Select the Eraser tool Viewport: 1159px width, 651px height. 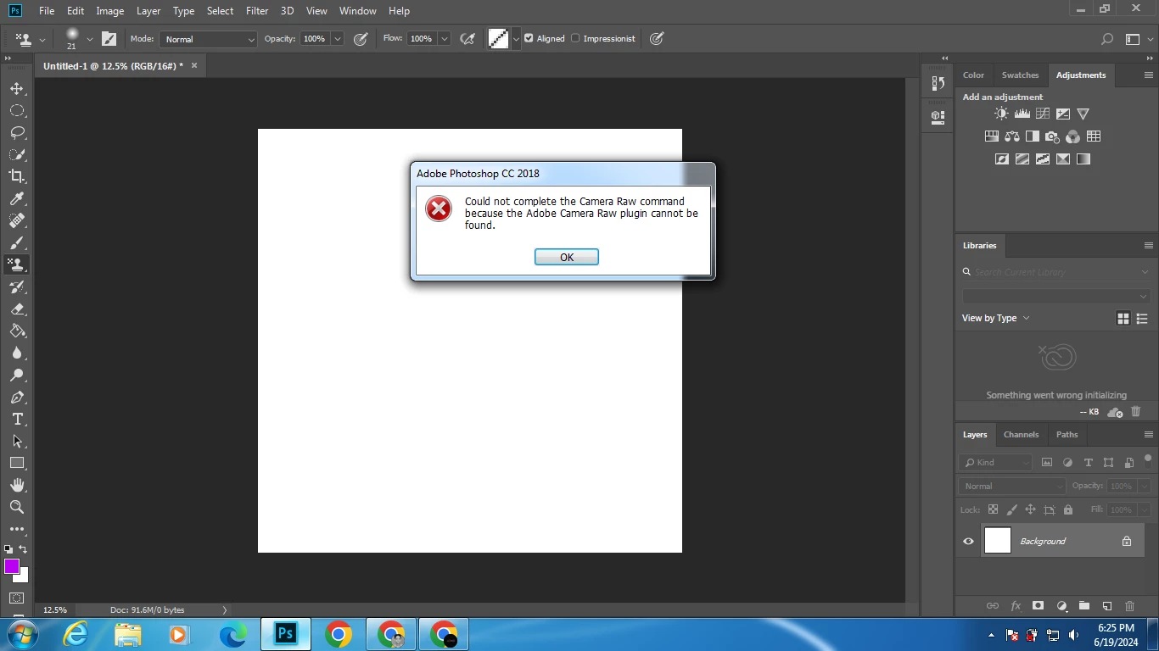coord(17,309)
